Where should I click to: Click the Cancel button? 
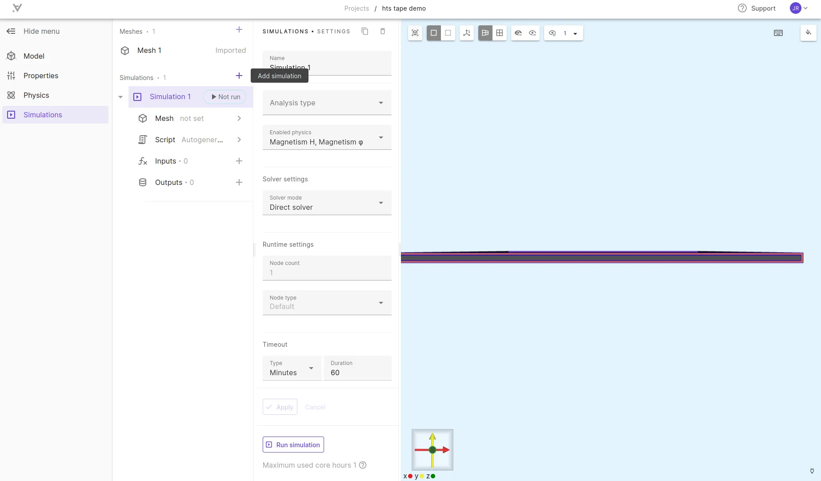tap(315, 407)
